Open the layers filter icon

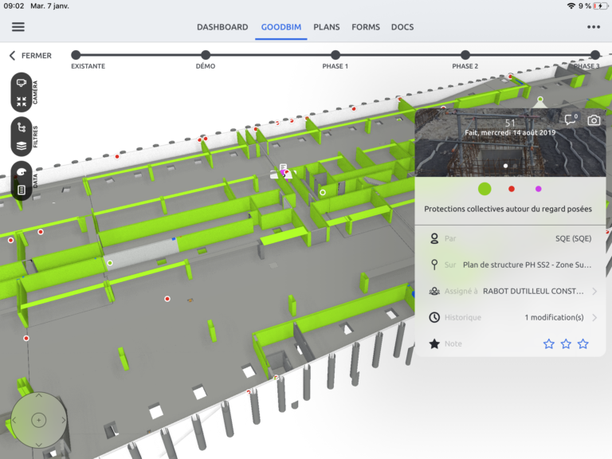tap(22, 146)
